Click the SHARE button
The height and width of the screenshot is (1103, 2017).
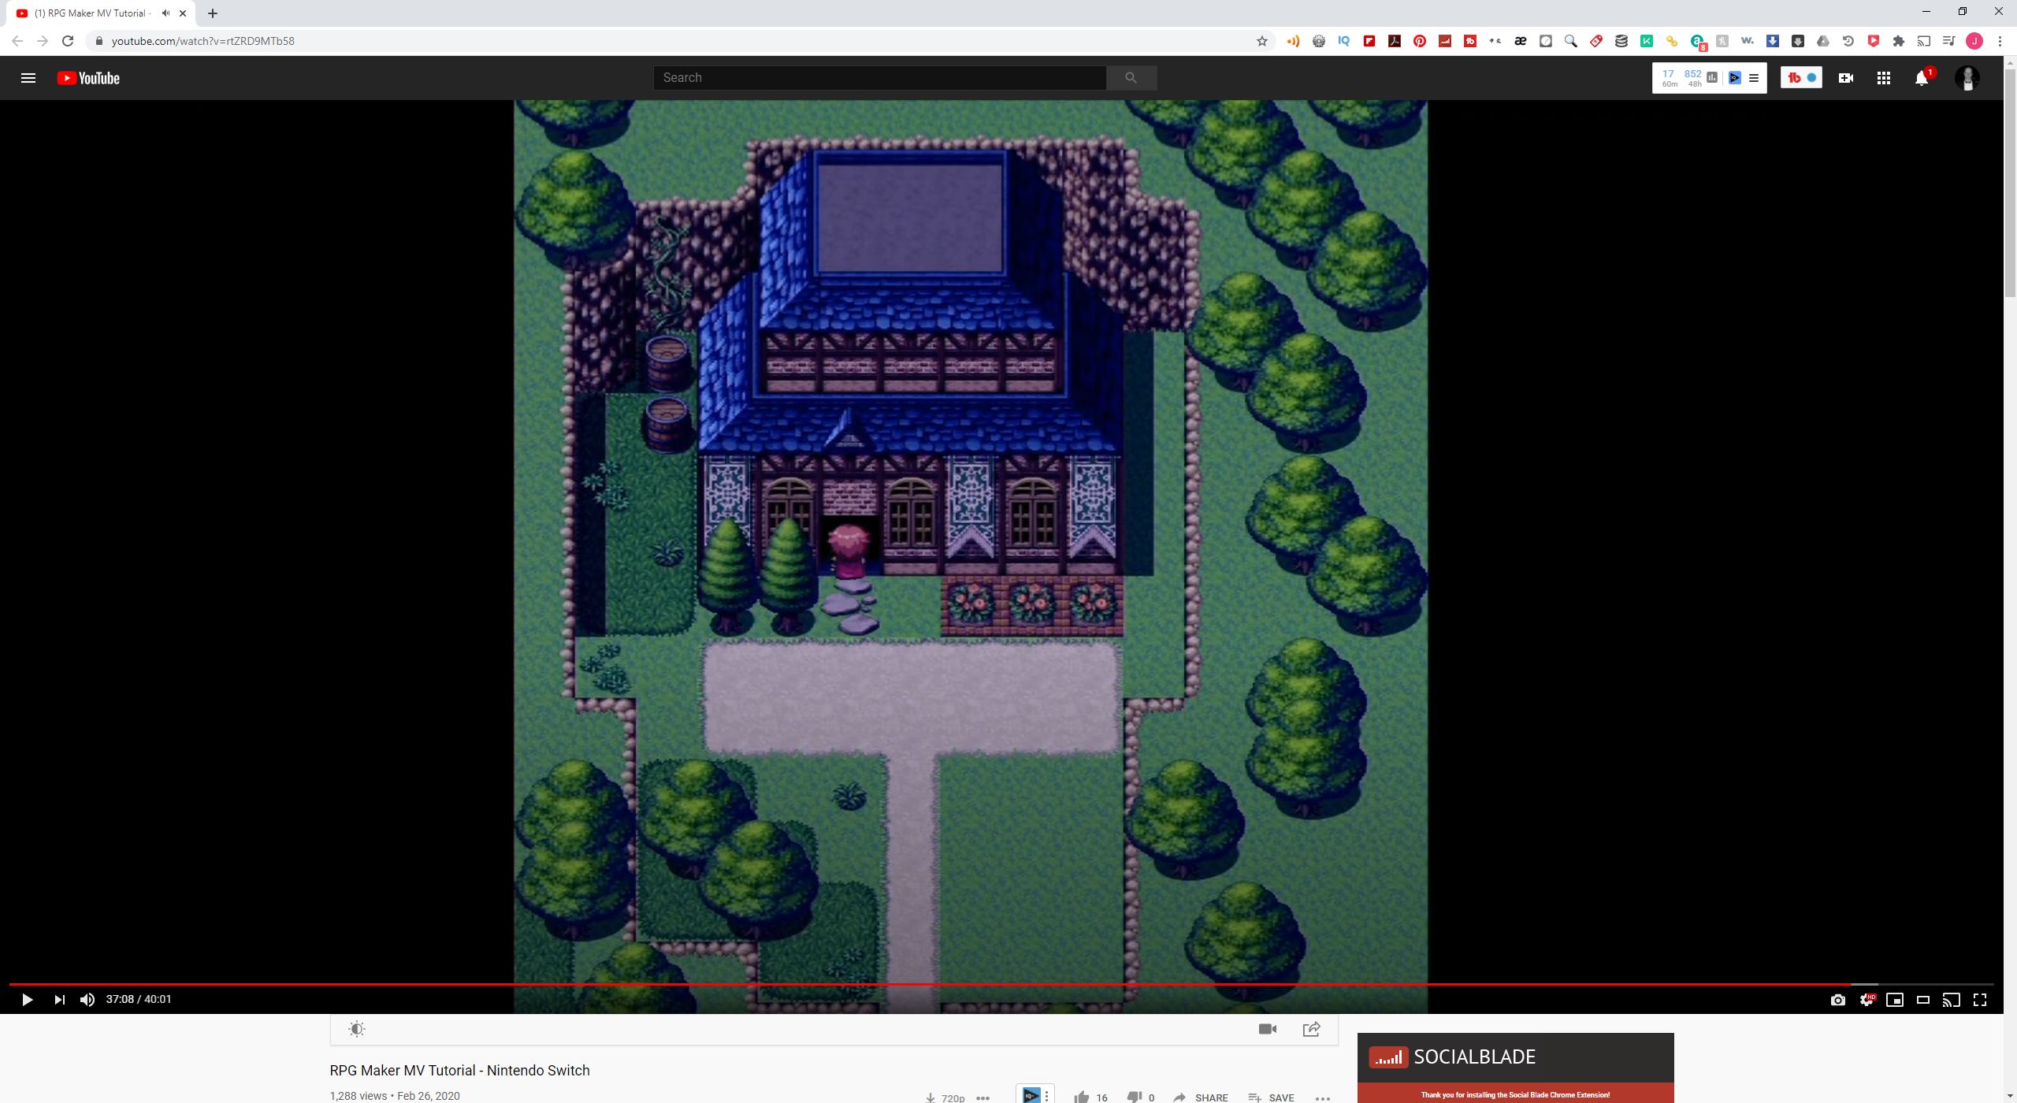1201,1097
